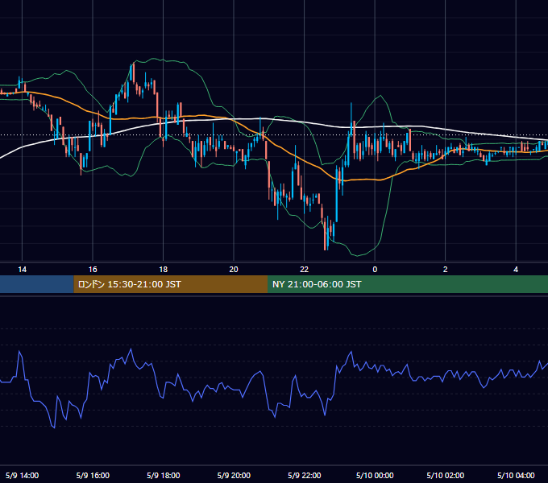Click the ロンドン 15:30-21:00 JST session band
The width and height of the screenshot is (548, 483).
click(171, 284)
